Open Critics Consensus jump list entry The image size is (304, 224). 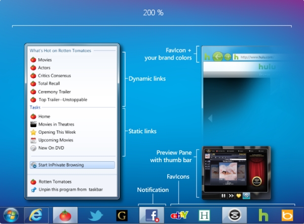54,76
